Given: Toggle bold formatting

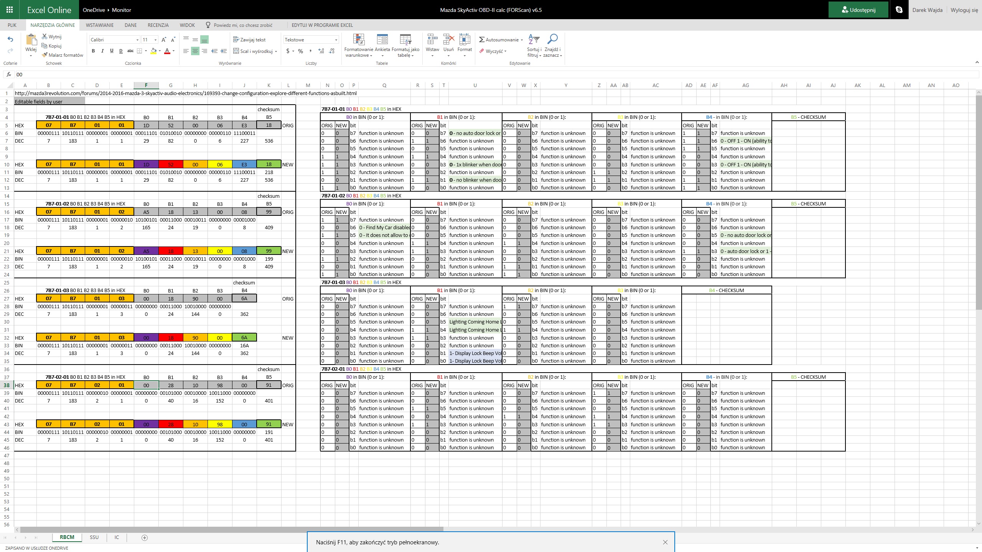Looking at the screenshot, I should (93, 51).
